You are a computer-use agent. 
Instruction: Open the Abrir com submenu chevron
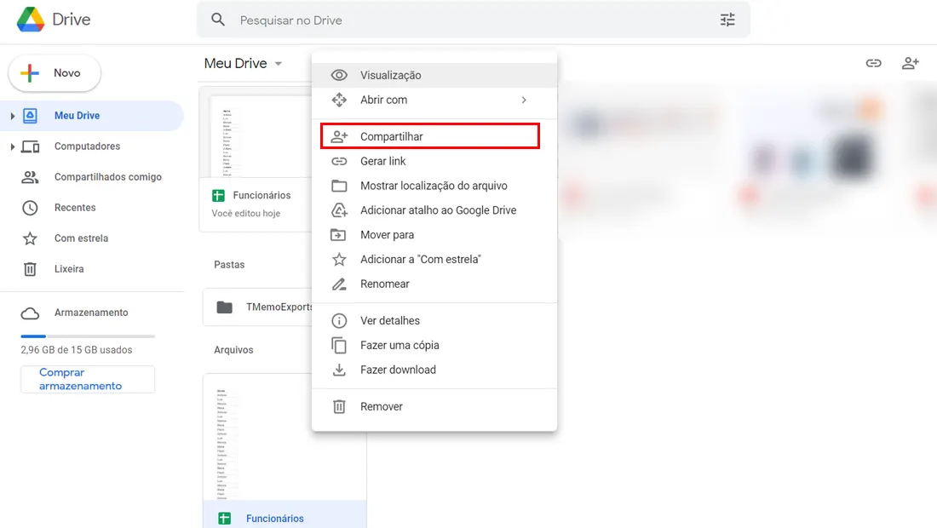[x=524, y=100]
